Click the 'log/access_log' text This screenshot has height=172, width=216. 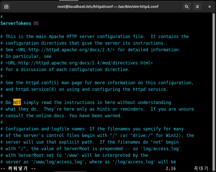pyautogui.click(x=161, y=149)
